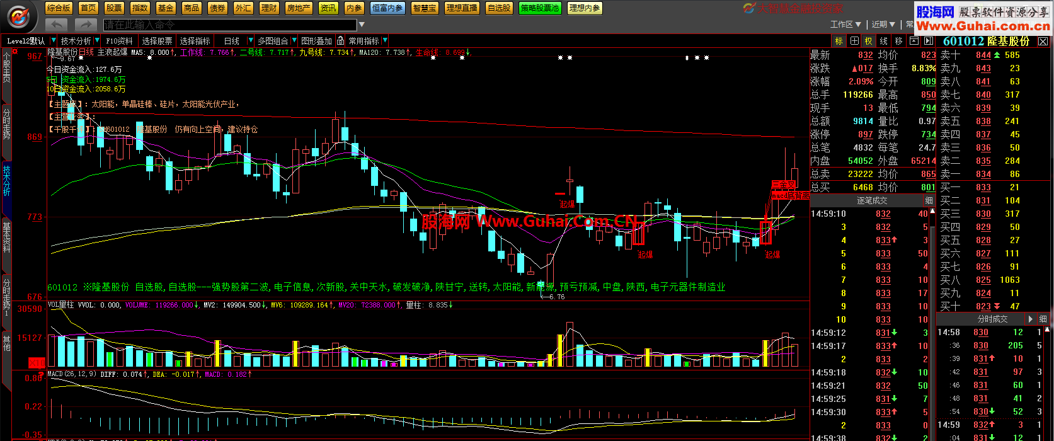Open the 理想直播 button
The image size is (1054, 441).
[462, 8]
